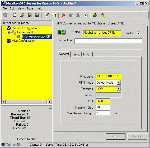Collapse the Labran verkko tree node
This screenshot has width=150, height=148.
(9, 32)
